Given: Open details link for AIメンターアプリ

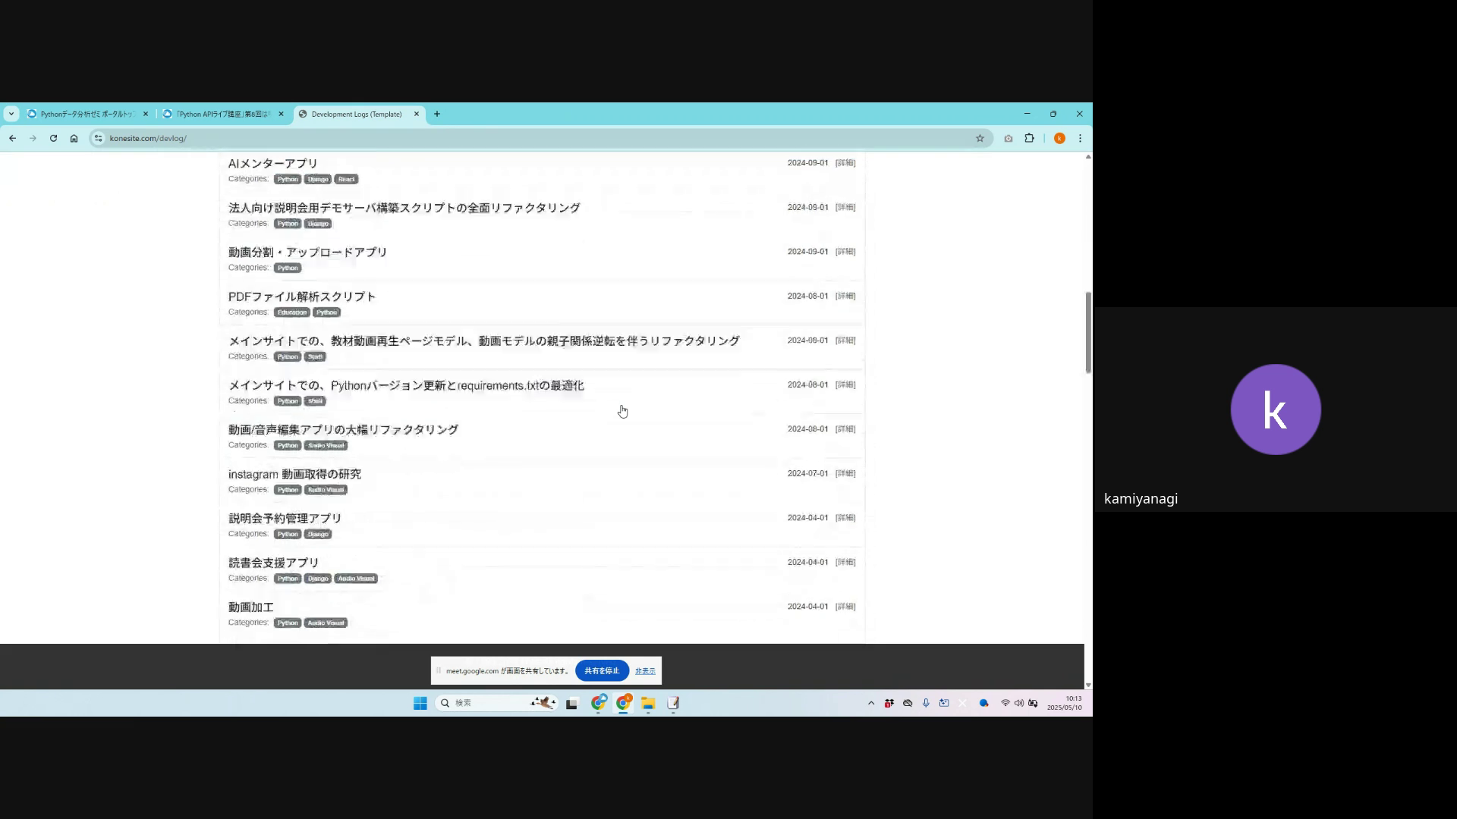Looking at the screenshot, I should pos(845,163).
